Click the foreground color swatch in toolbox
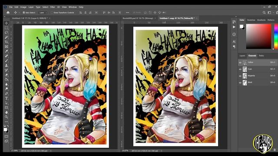The width and height of the screenshot is (278, 156). coord(6,130)
